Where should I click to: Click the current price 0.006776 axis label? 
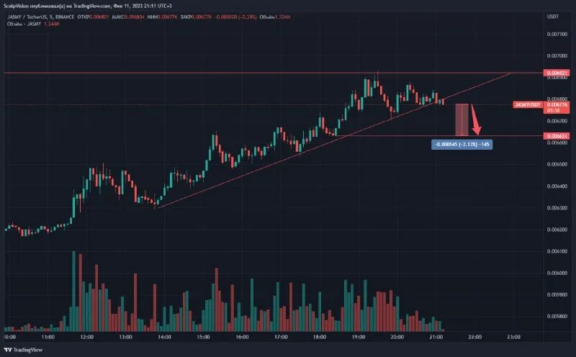point(557,104)
